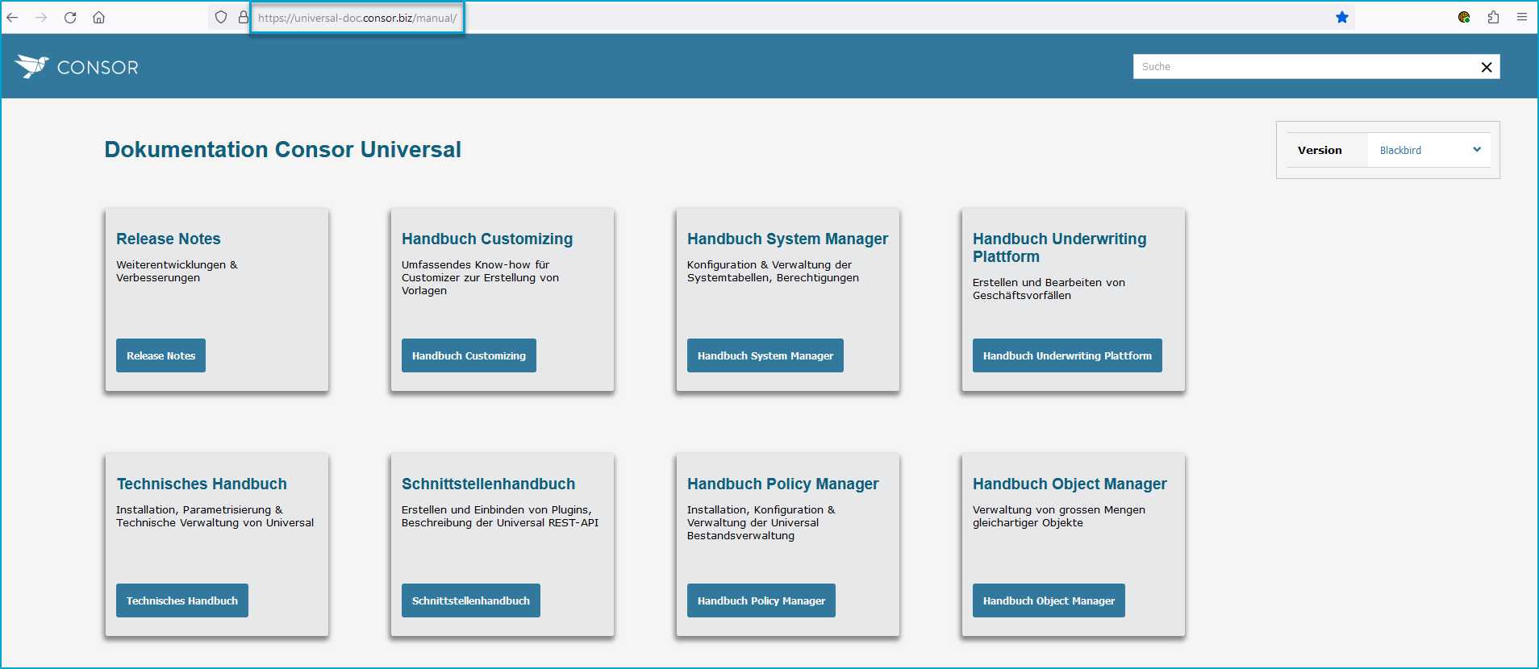This screenshot has height=669, width=1539.
Task: Open the Handbuch Object Manager button
Action: point(1048,600)
